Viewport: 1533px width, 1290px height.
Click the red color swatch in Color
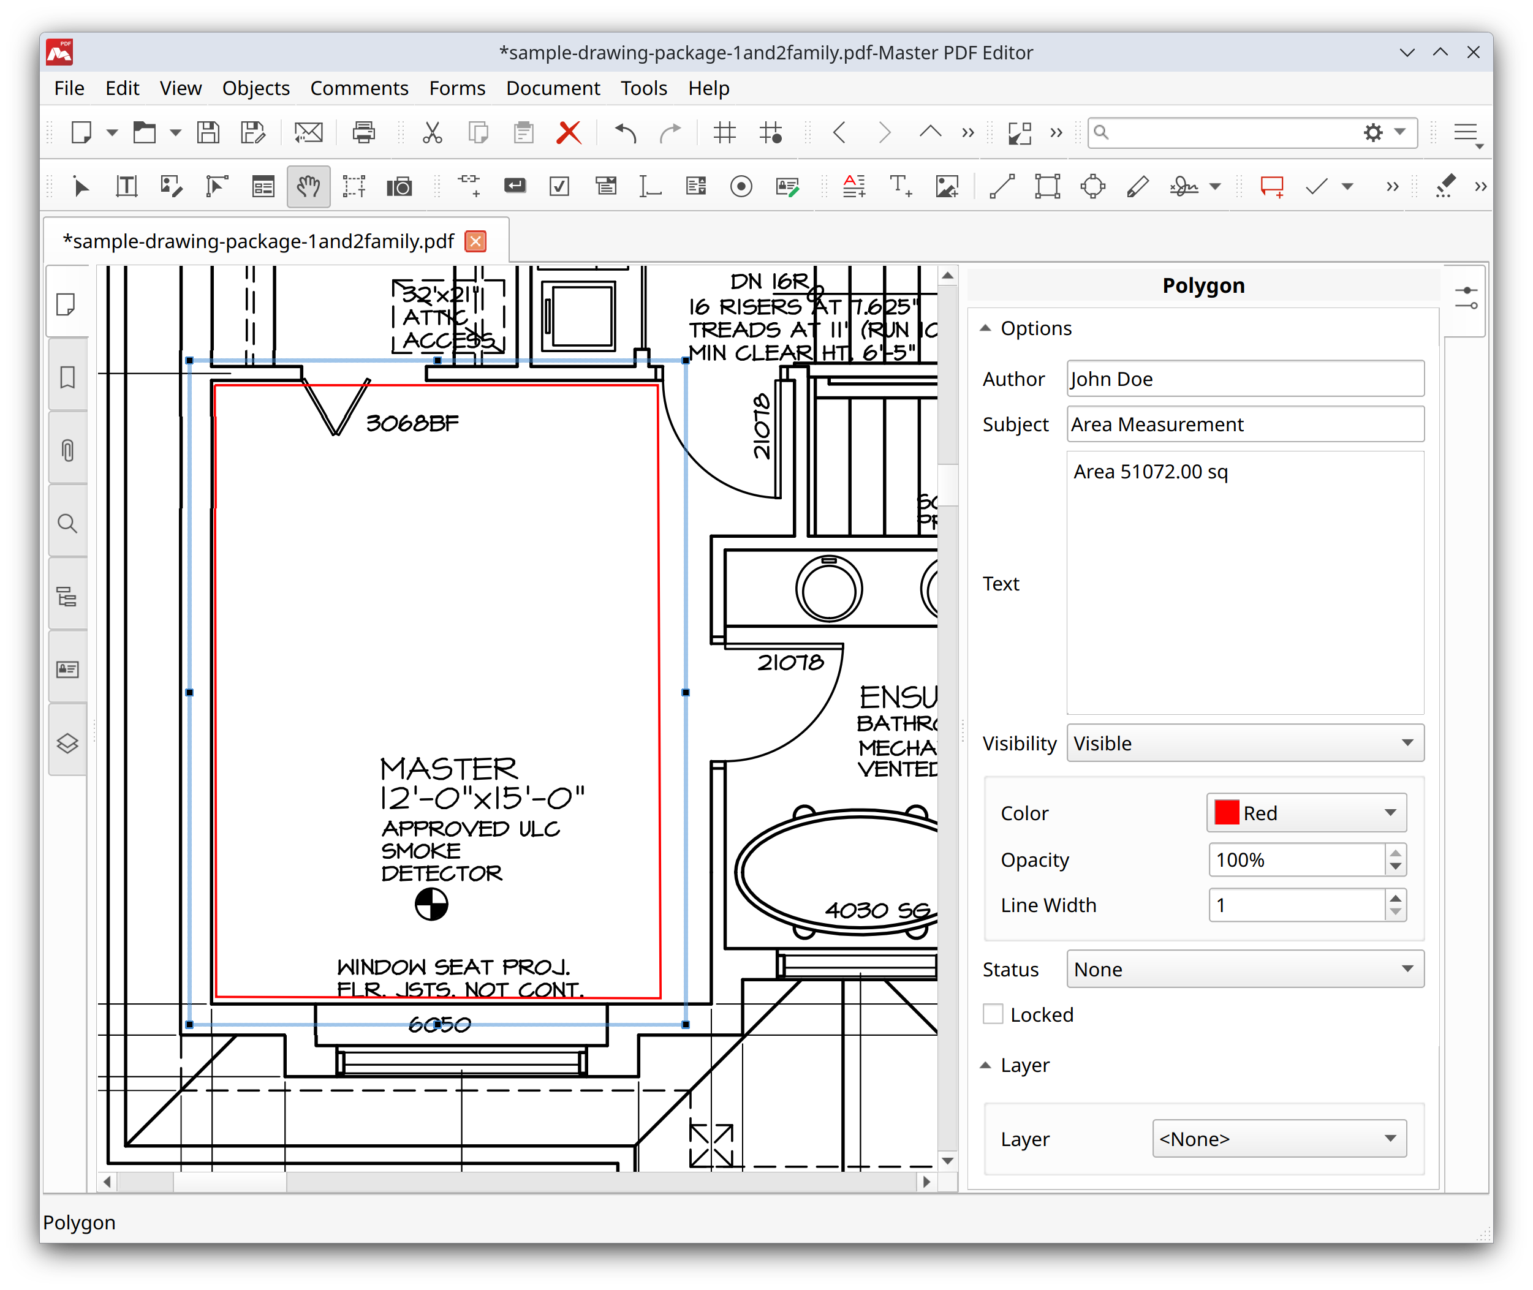click(x=1227, y=812)
